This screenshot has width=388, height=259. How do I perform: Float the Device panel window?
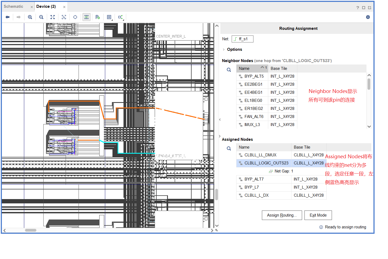coord(370,8)
